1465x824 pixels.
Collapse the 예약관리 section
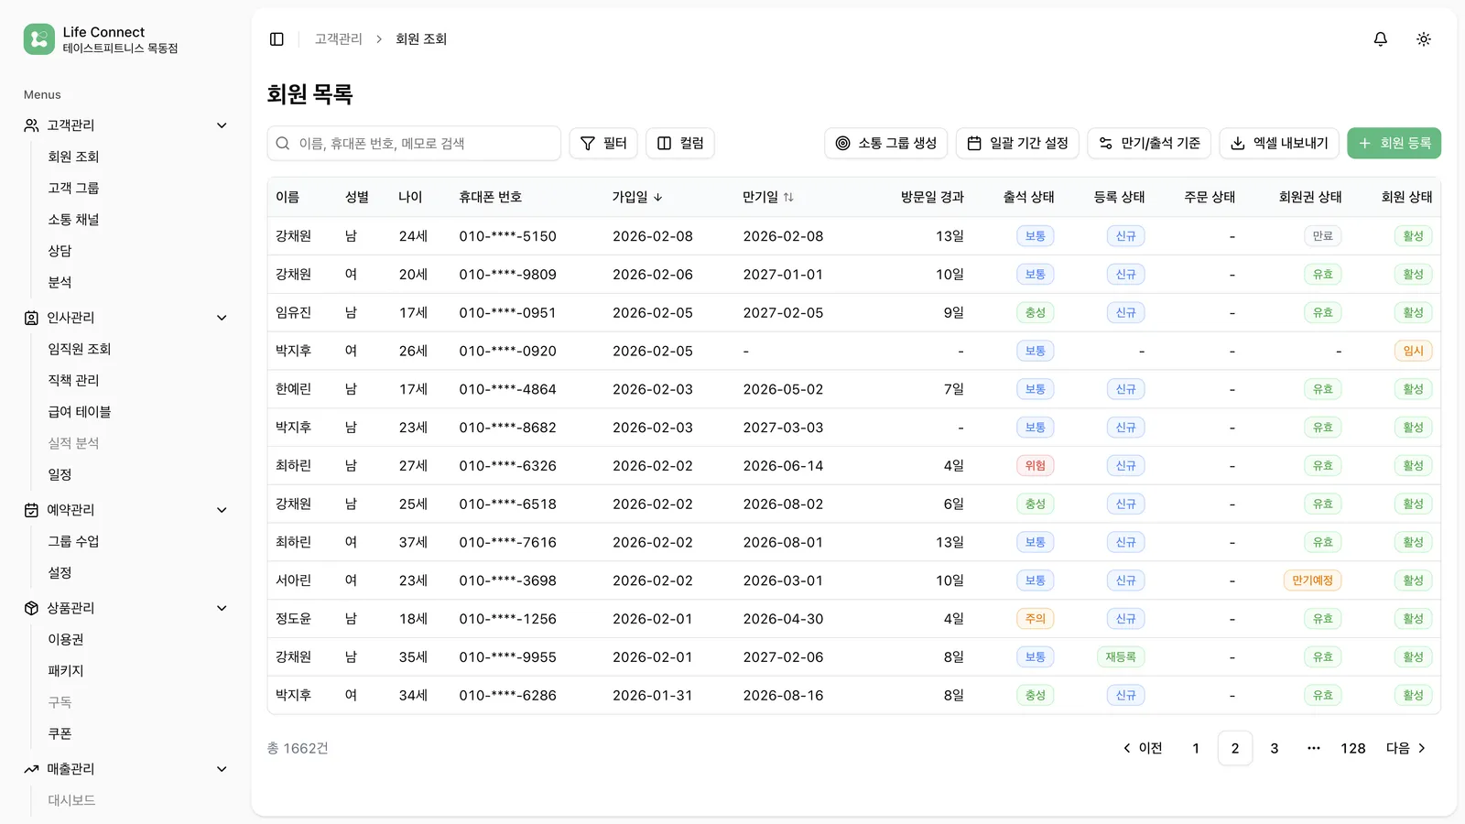[x=222, y=510]
